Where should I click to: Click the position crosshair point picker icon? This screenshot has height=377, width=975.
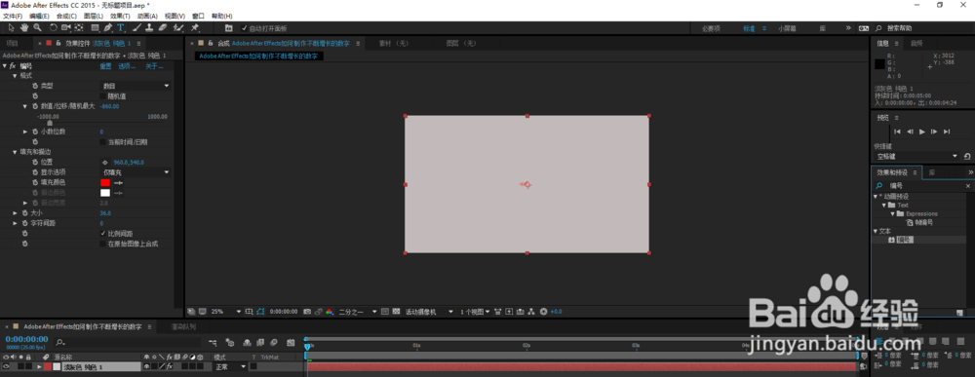104,162
